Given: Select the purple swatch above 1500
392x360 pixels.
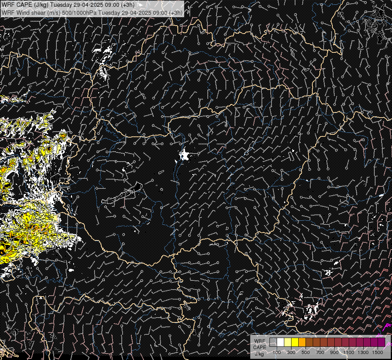Looking at the screenshot, I should click(382, 342).
